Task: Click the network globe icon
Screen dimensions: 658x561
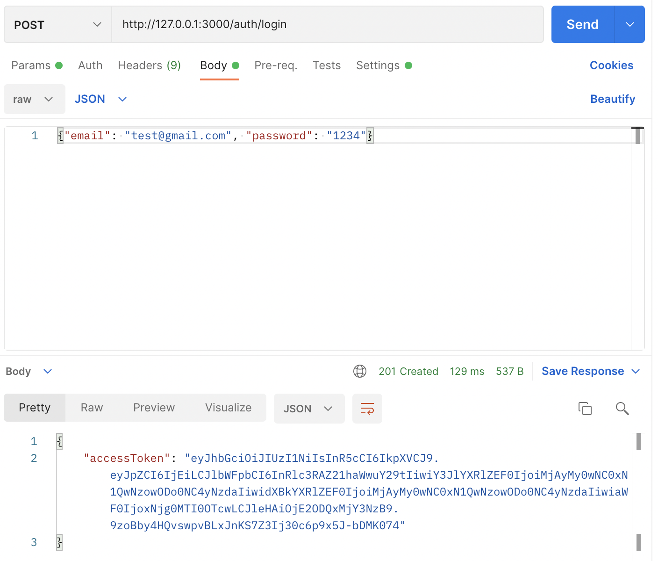Action: 360,371
